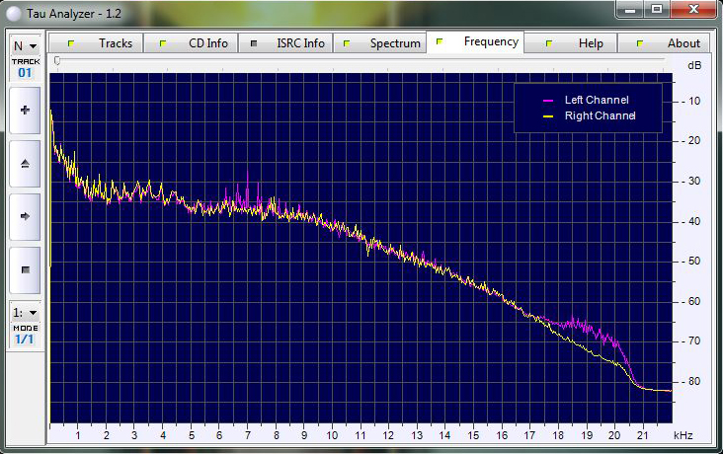Screen dimensions: 723x454
Task: Click the yellow indicator on Tracks tab
Action: 70,43
